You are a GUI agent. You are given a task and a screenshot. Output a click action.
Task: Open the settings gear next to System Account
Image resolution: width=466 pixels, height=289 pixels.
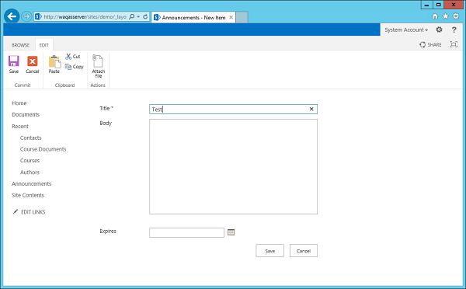[439, 30]
